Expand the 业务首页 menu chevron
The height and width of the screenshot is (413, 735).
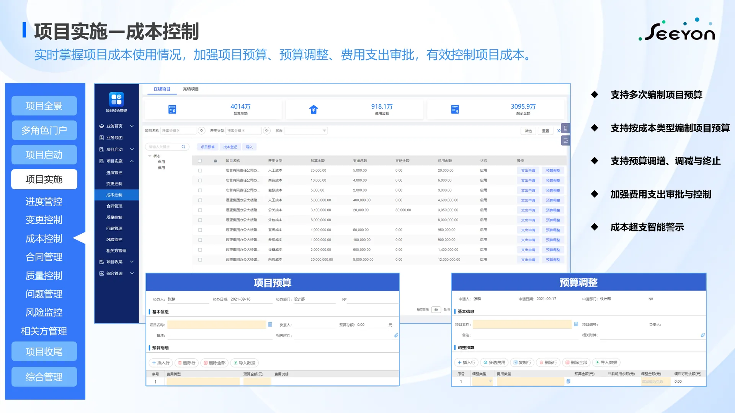(132, 126)
